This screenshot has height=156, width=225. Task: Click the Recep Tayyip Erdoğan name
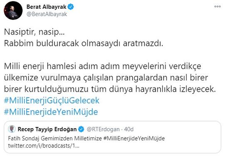tap(47, 129)
